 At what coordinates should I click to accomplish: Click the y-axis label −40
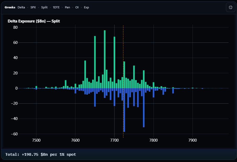14,119
